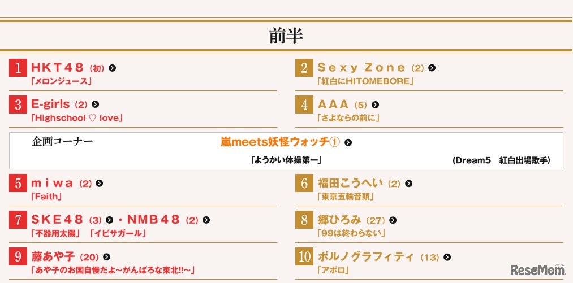This screenshot has height=283, width=573.
Task: Open the Sexy Zone artist link
Action: click(361, 68)
